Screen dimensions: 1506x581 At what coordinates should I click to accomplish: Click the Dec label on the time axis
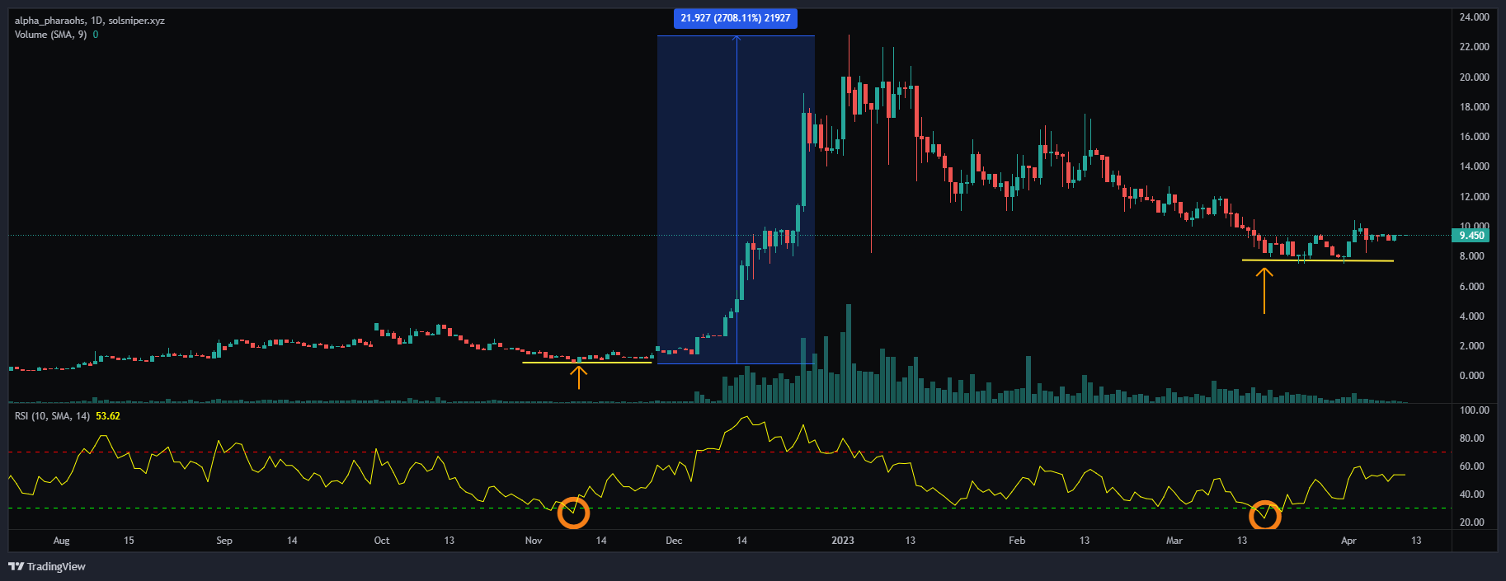click(674, 541)
